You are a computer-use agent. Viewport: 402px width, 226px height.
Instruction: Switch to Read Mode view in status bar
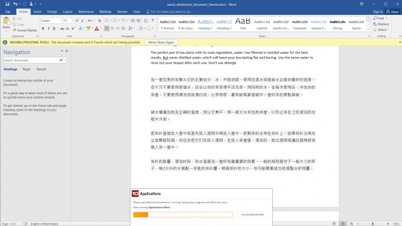pos(334,224)
